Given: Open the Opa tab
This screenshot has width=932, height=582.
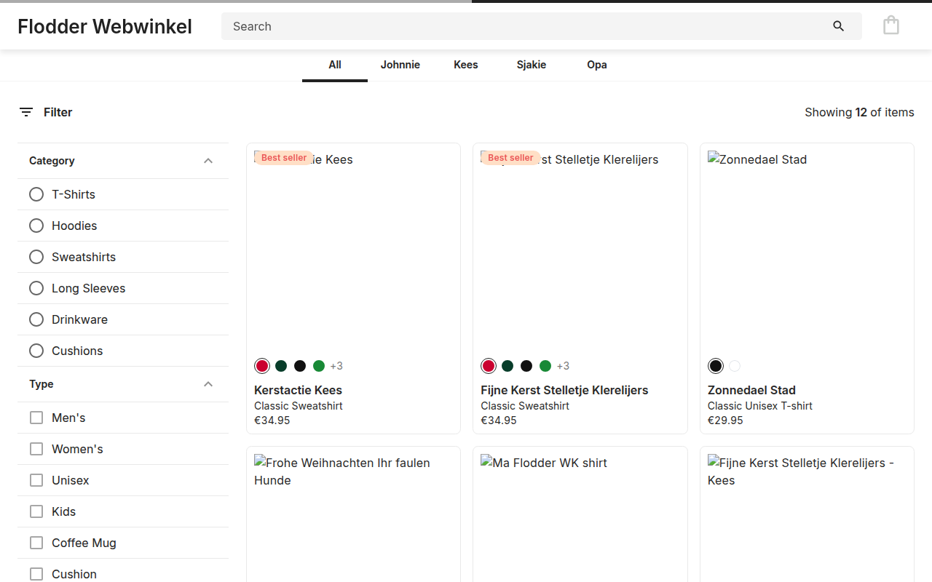Looking at the screenshot, I should [597, 65].
